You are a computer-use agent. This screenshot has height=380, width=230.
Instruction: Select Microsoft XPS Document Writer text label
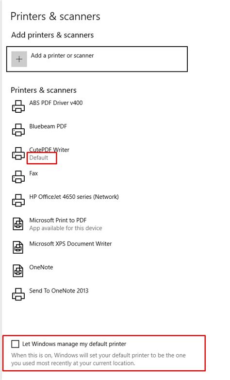(x=70, y=244)
